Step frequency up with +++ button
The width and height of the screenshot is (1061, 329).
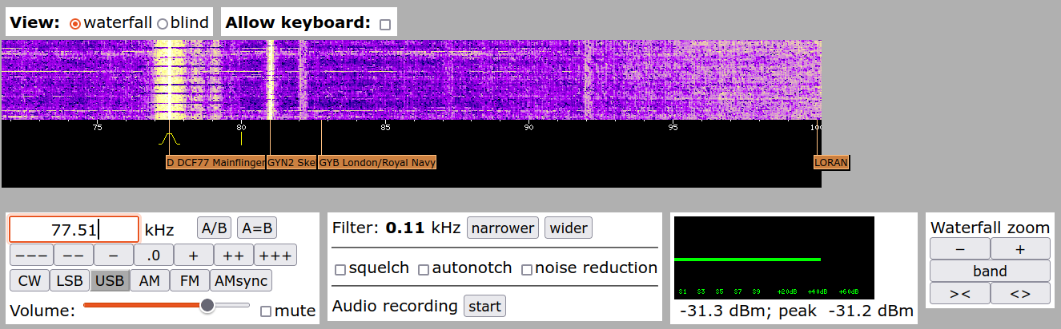point(275,256)
